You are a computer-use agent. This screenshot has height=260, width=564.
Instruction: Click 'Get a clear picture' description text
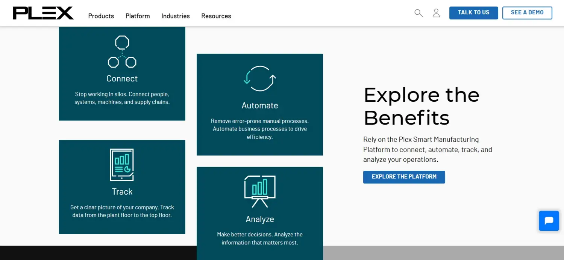tap(122, 211)
